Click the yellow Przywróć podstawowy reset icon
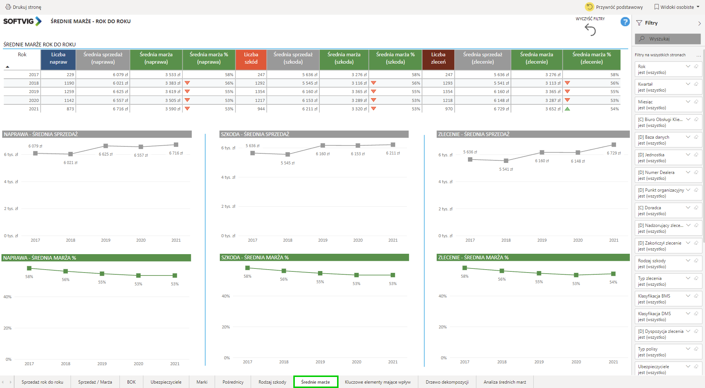Screen dimensions: 705x388 coord(589,7)
